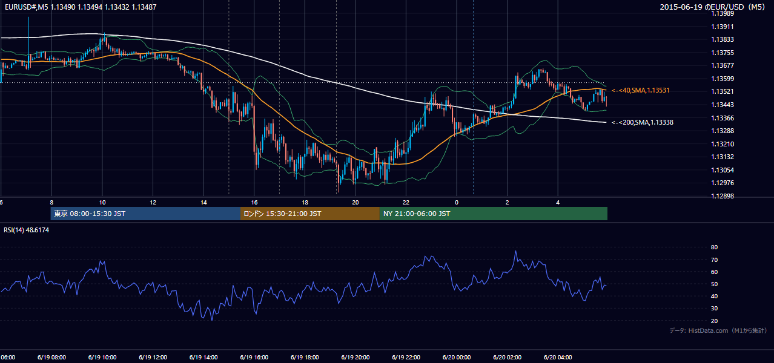Viewport: 774px width, 363px height.
Task: Click price axis value 1.13443
Action: coord(722,105)
